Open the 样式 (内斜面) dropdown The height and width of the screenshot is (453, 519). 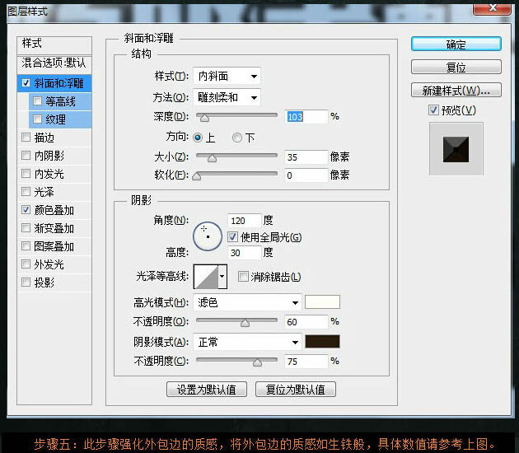coord(227,76)
